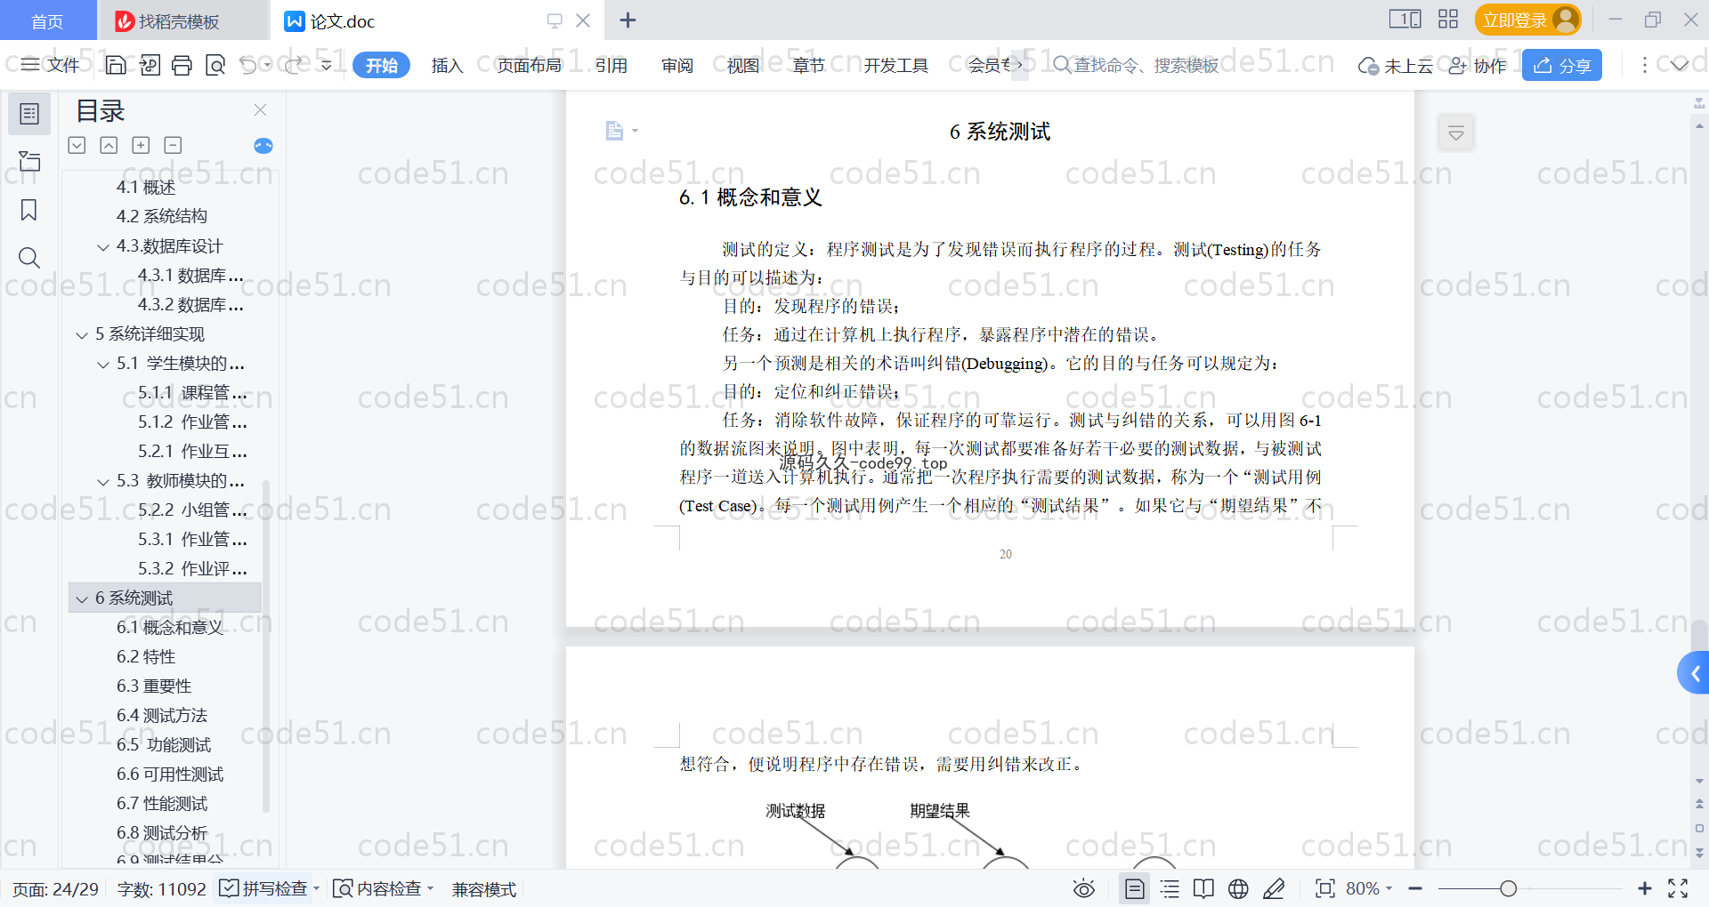Click 立即登录 login button
This screenshot has width=1709, height=907.
tap(1527, 20)
